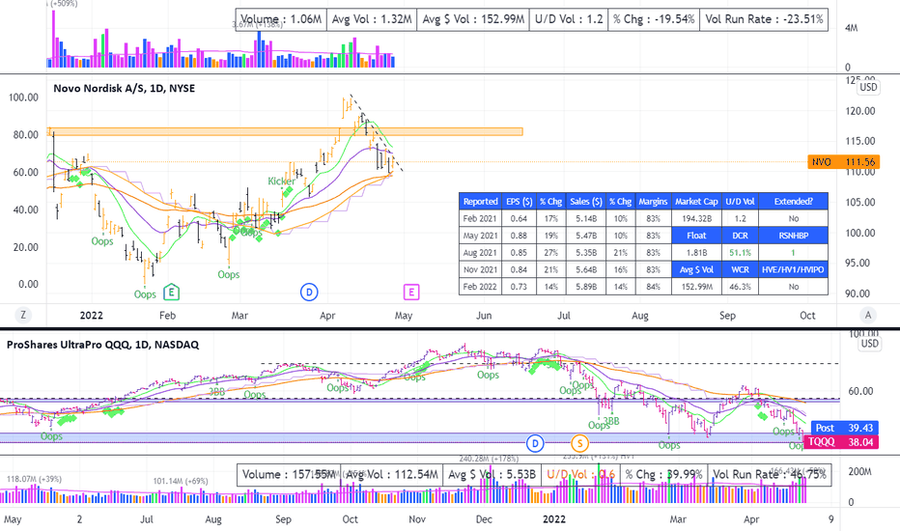Click the pink TQQQ 38.04 price label

841,442
